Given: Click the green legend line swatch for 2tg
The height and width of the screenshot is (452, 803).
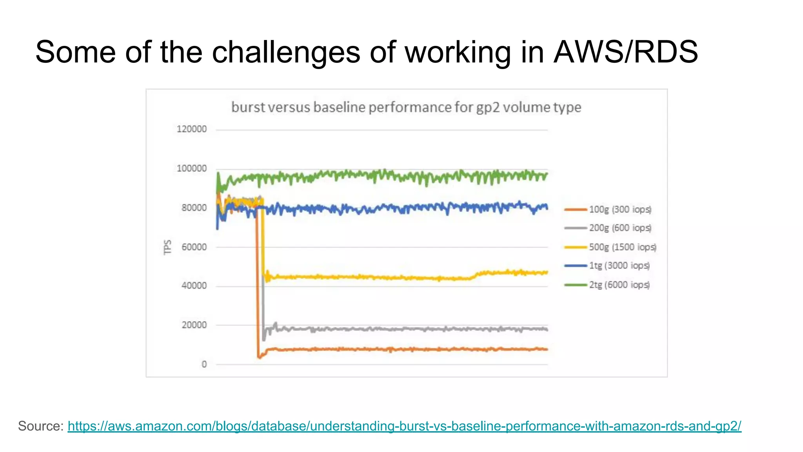Looking at the screenshot, I should click(x=576, y=285).
